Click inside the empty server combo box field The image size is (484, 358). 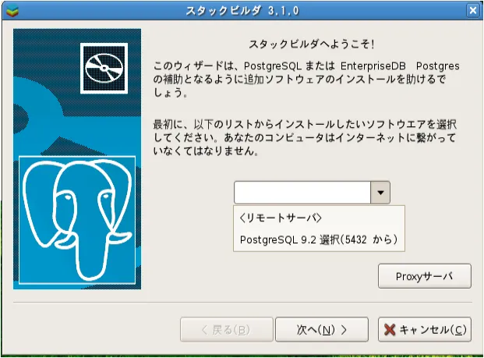tap(302, 193)
